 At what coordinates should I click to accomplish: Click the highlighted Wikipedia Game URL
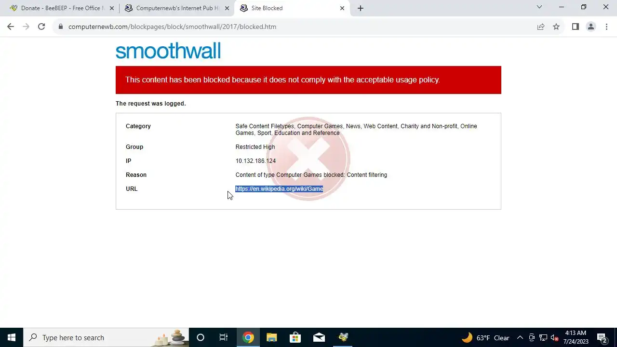coord(279,189)
